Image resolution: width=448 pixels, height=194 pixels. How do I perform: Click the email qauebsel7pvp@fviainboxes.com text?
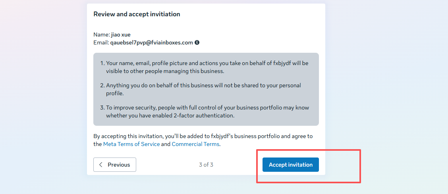(151, 42)
